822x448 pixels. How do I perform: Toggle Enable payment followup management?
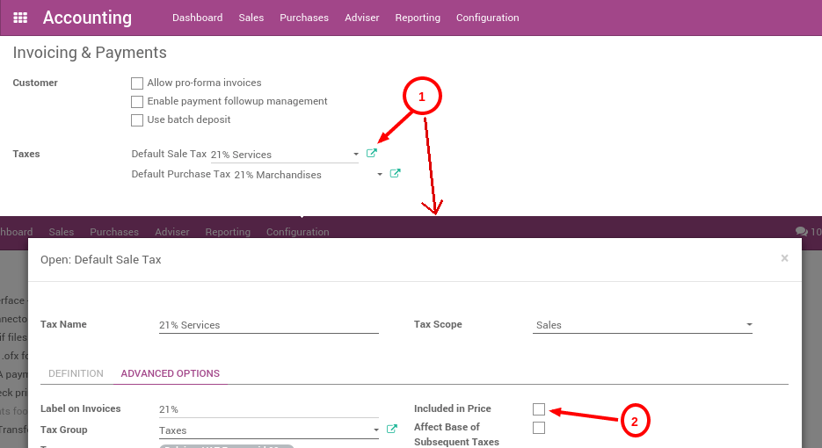tap(137, 102)
